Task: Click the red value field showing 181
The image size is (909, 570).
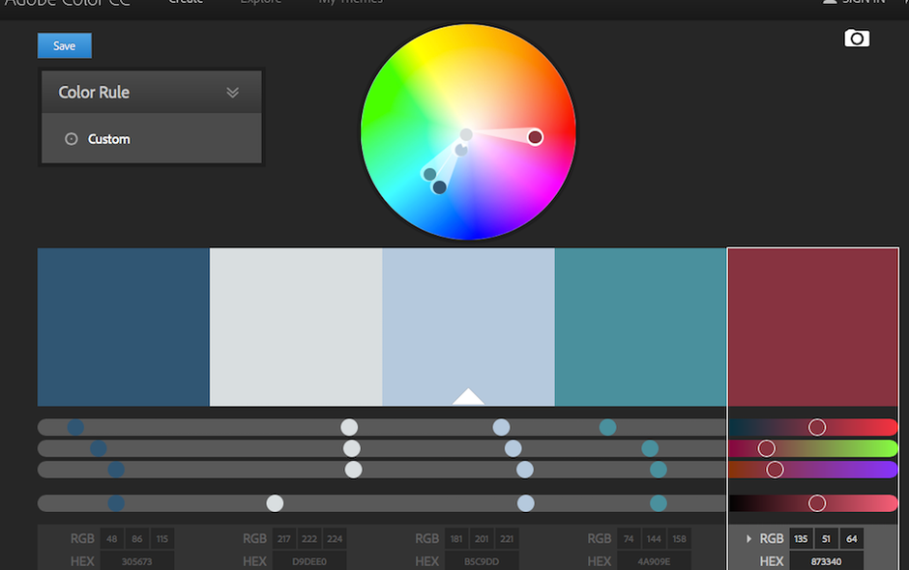Action: coord(456,539)
